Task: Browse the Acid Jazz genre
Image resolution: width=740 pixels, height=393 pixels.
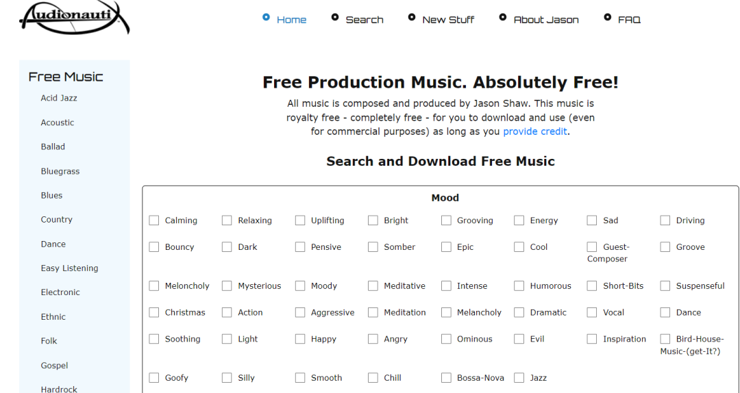Action: click(x=59, y=98)
